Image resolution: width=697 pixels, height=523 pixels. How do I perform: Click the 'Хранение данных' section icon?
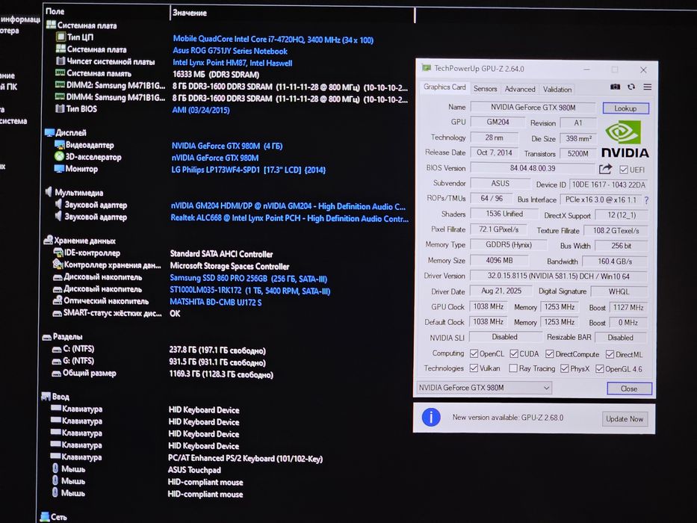pos(48,240)
